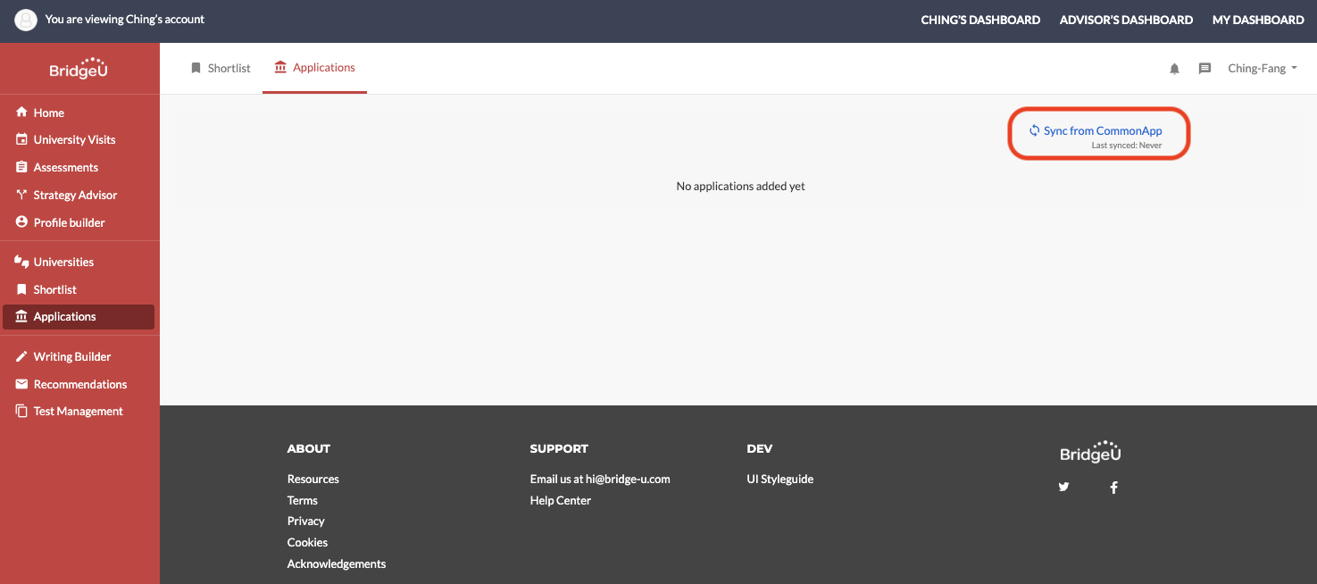Open the BridgeU Twitter page icon

[1063, 487]
